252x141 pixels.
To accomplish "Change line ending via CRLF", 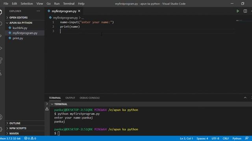I will [226, 138].
